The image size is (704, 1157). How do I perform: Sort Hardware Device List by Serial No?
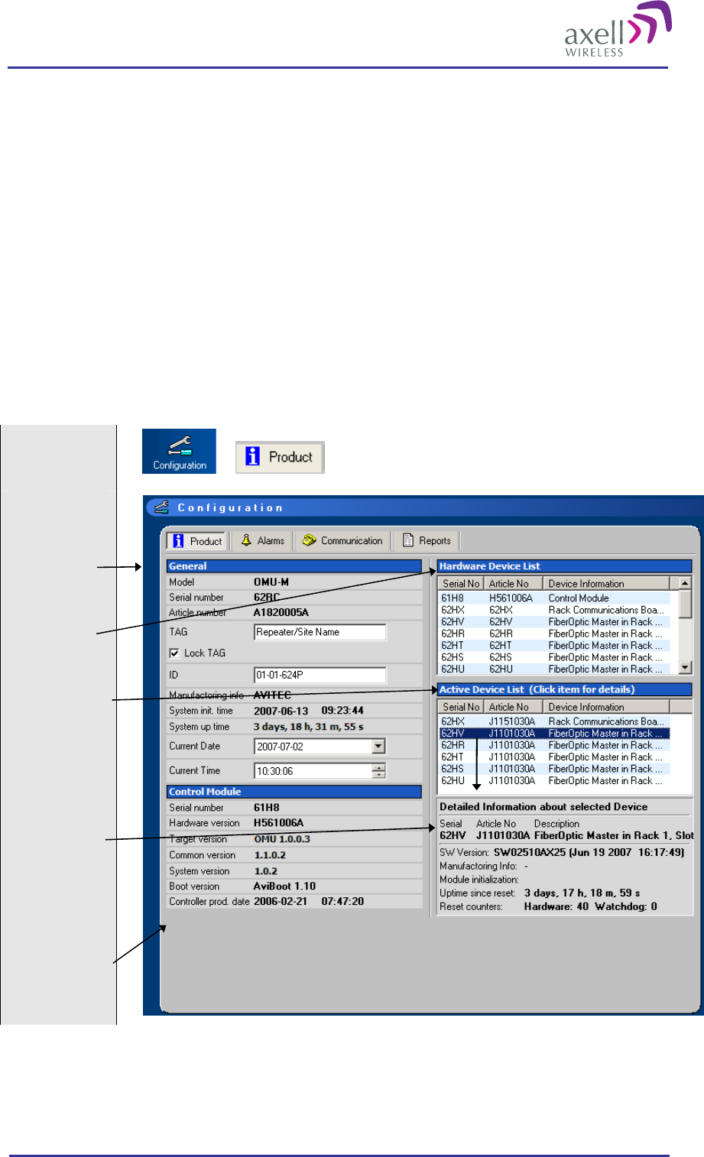point(460,583)
